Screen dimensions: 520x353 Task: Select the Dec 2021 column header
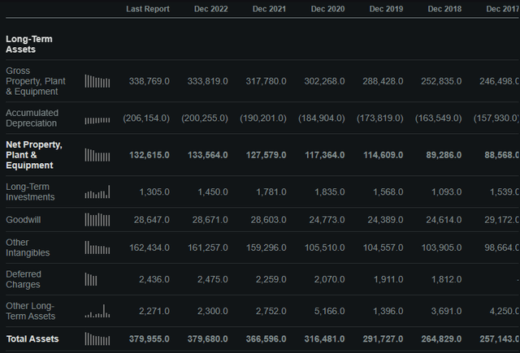(x=269, y=9)
